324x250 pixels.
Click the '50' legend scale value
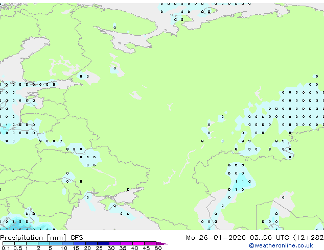(x=158, y=248)
